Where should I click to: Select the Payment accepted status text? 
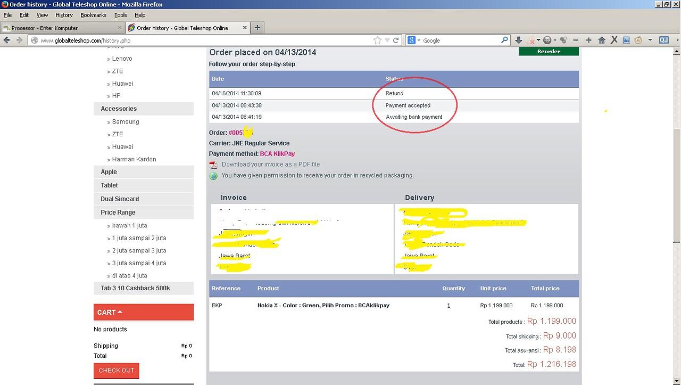point(408,105)
